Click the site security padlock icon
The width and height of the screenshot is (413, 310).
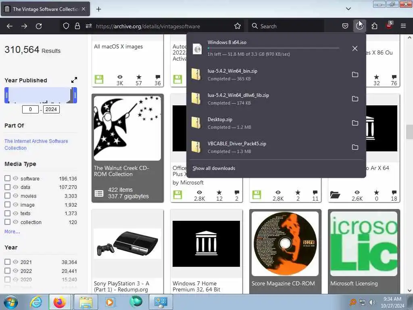point(77,26)
